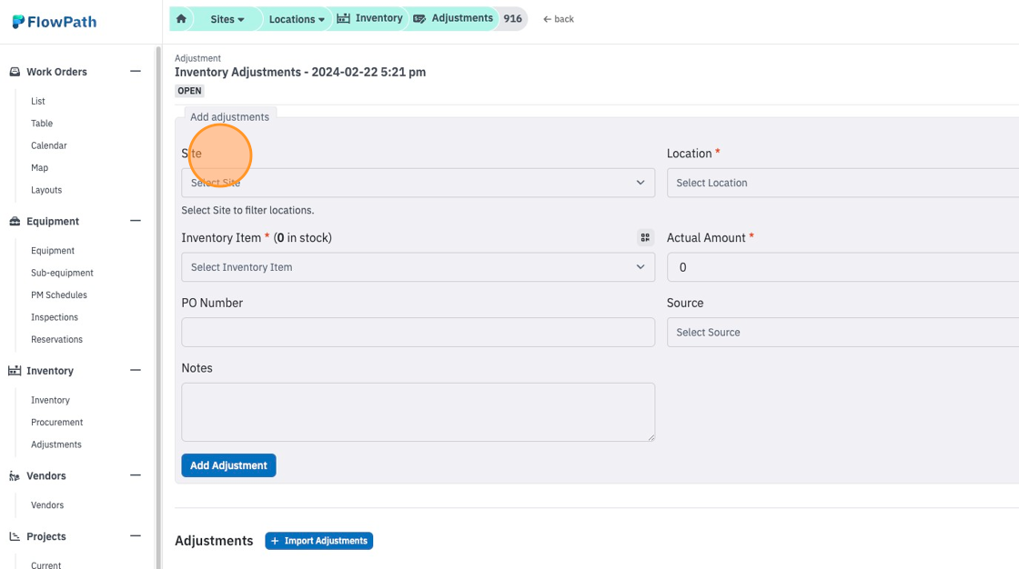
Task: Click the Projects section icon
Action: coord(15,536)
